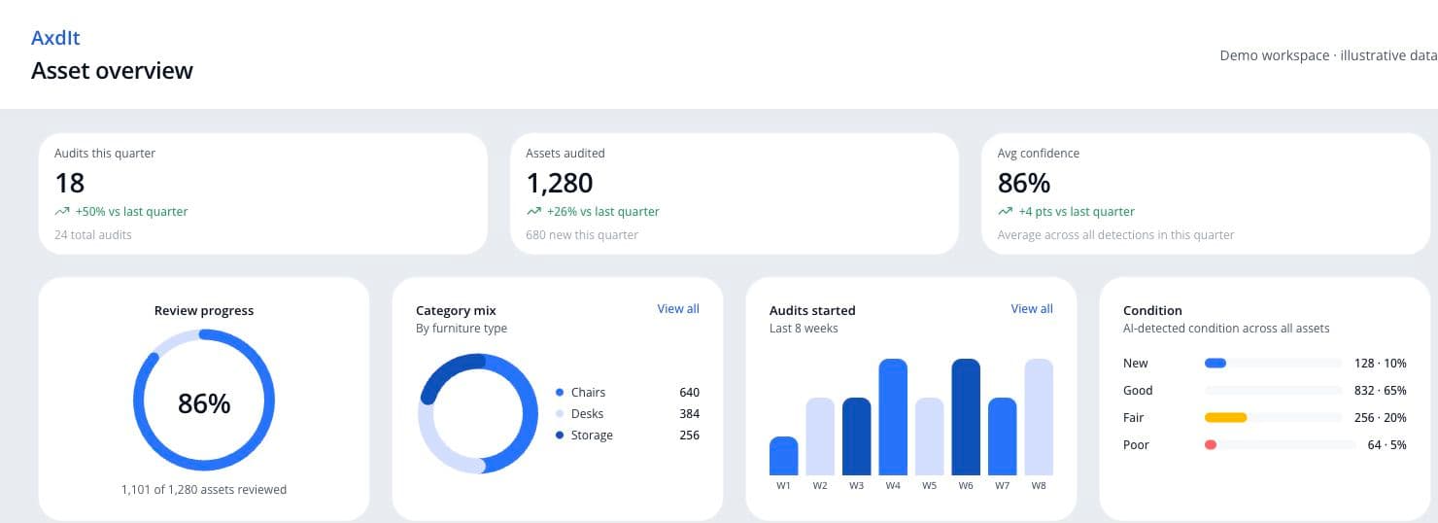Viewport: 1438px width, 523px height.
Task: Select the W3 bar in Audits started
Action: tap(857, 436)
